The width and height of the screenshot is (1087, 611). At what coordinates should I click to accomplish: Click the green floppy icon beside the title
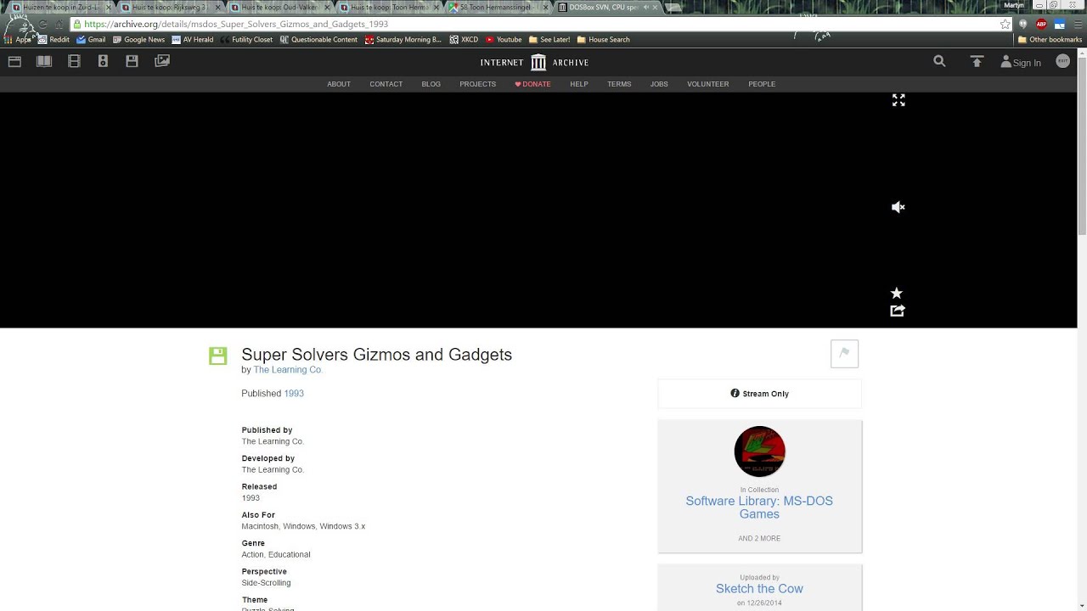[x=218, y=356]
